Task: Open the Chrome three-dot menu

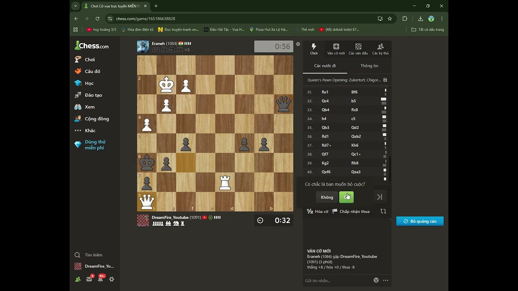Action: (442, 19)
